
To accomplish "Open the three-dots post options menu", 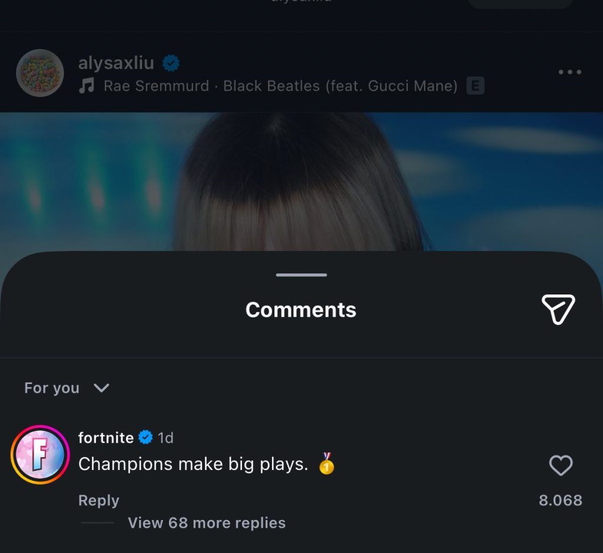I will click(569, 72).
